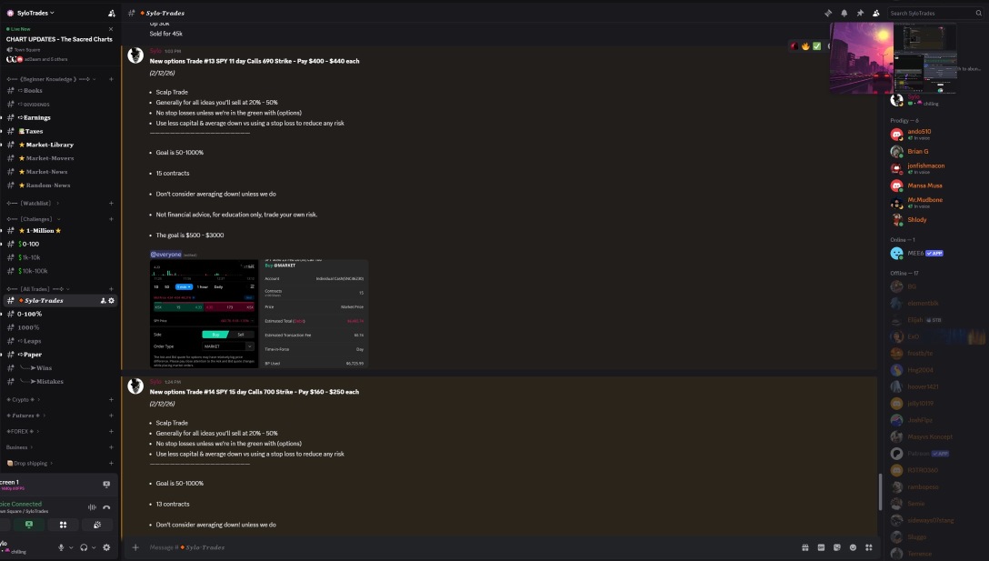Deafen audio with the headphones icon

84,547
